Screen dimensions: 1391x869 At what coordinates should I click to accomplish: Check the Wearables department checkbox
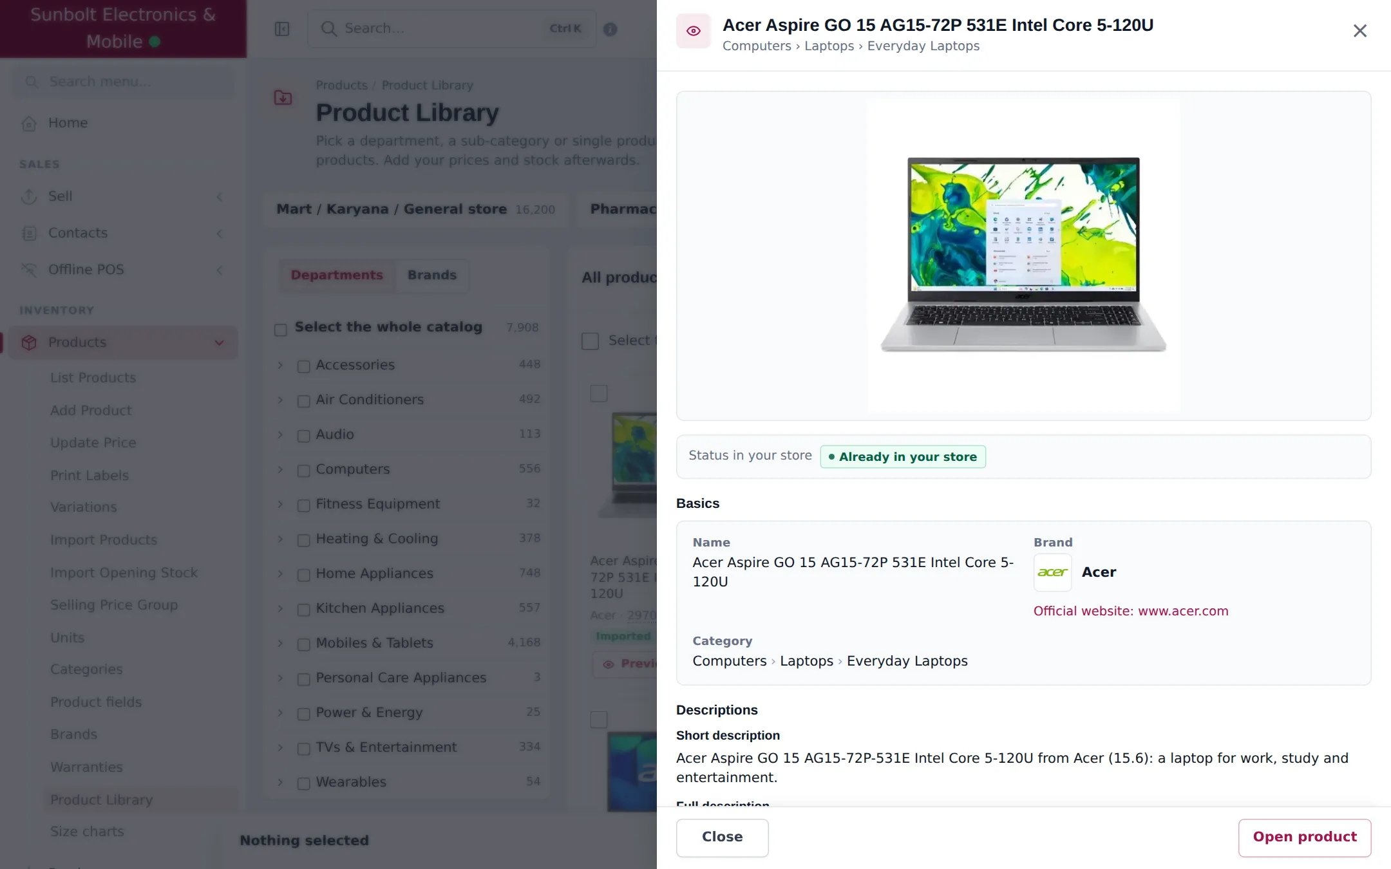click(303, 783)
